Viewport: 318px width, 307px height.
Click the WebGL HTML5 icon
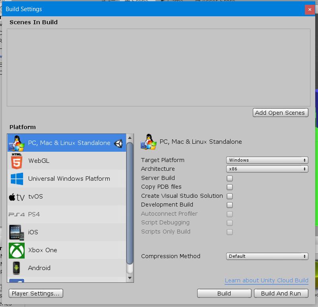[17, 161]
